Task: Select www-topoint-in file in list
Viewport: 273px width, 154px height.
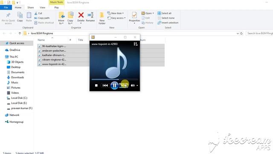Action: coord(54,64)
